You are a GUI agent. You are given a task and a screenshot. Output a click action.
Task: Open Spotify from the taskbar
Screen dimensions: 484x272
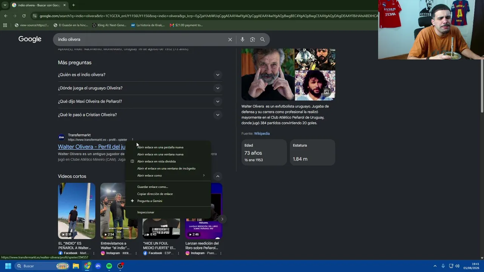point(109,266)
